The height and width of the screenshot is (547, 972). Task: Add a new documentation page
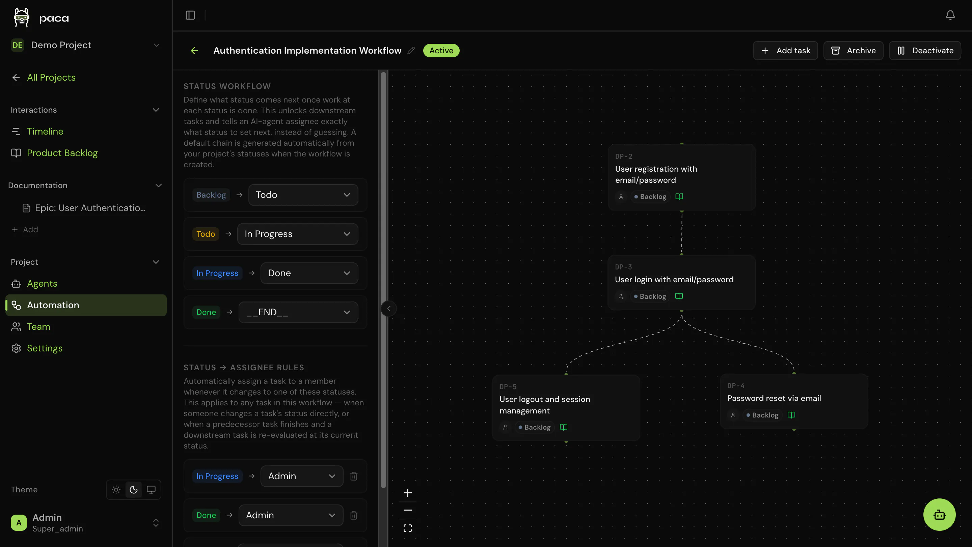[x=25, y=230]
